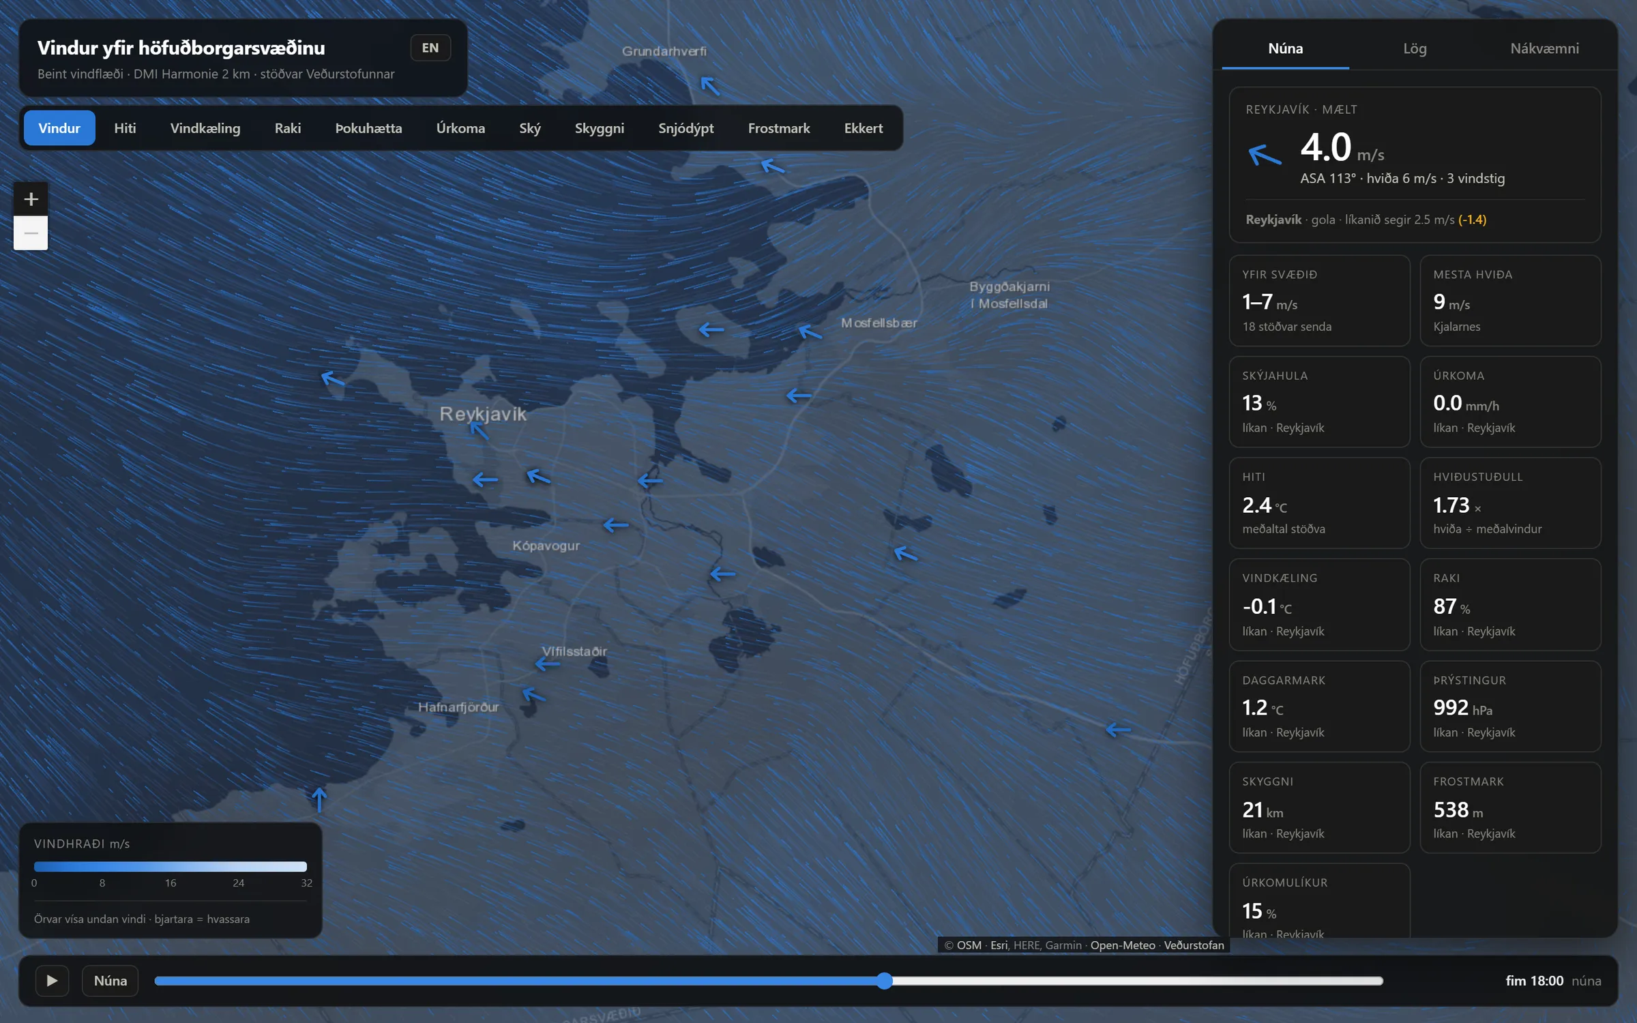Select the Ekkert layer option
The width and height of the screenshot is (1637, 1023).
864,128
